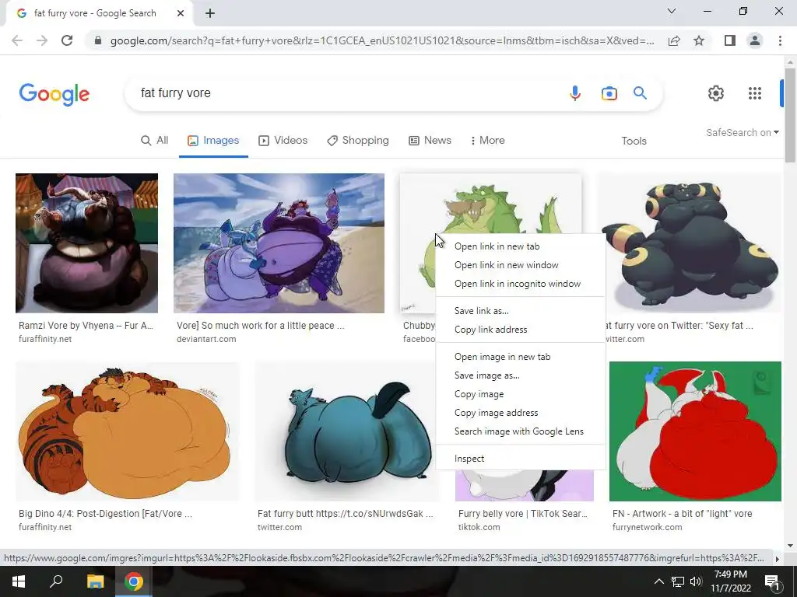
Task: Click the Google logo
Action: [x=54, y=94]
